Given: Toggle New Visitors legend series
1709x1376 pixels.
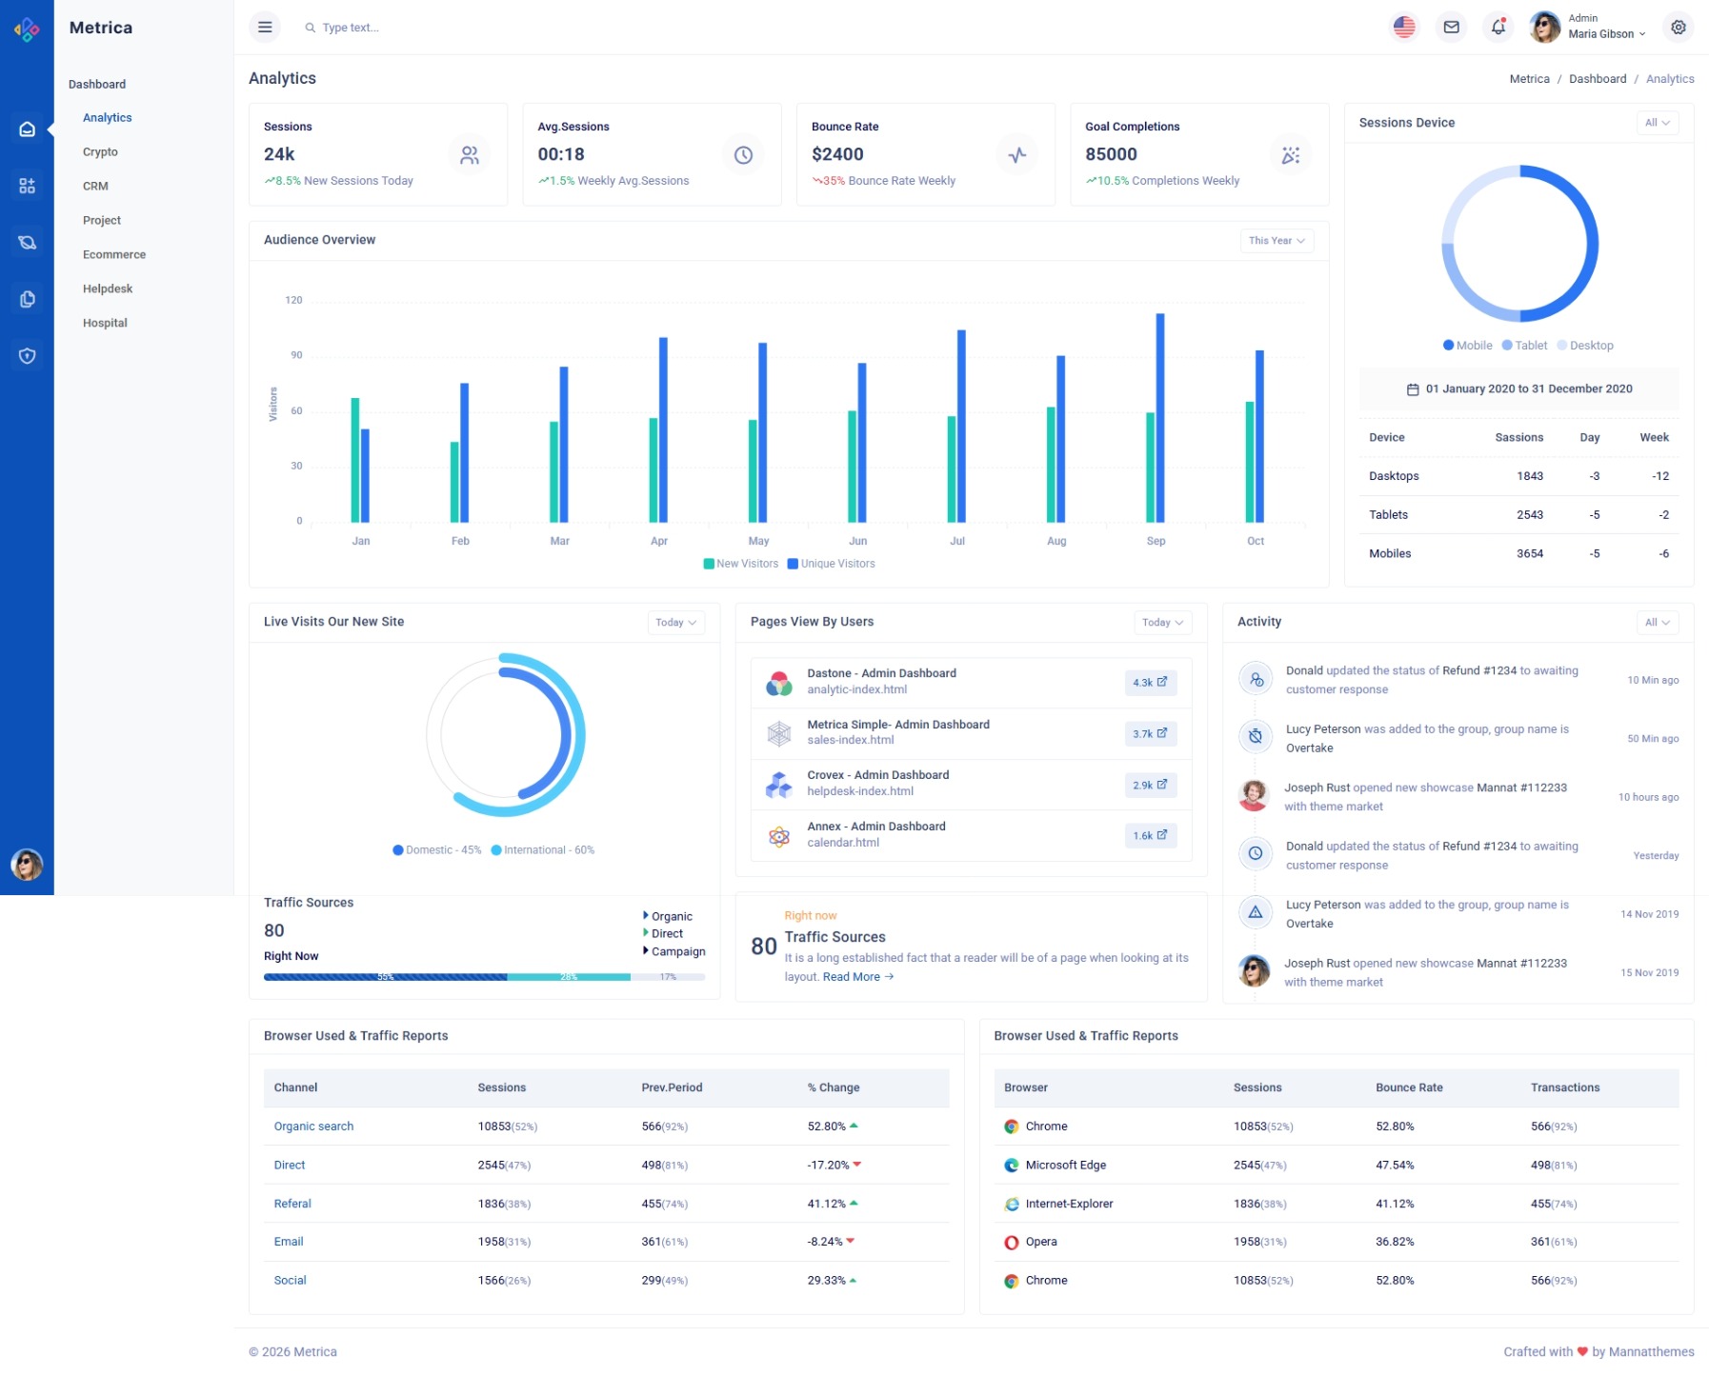Looking at the screenshot, I should (741, 564).
